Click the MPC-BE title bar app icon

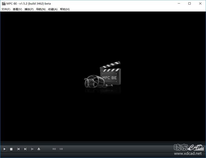coord(4,4)
